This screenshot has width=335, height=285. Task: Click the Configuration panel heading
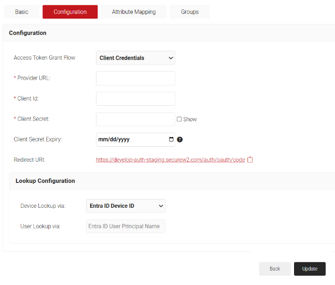[x=27, y=33]
